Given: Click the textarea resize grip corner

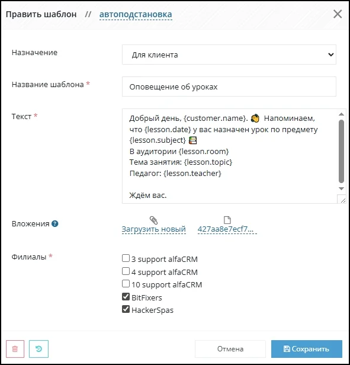Looking at the screenshot, I should coord(342,200).
